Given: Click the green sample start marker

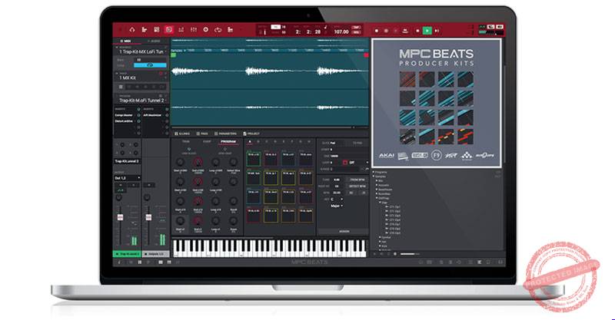Looking at the screenshot, I should point(174,54).
